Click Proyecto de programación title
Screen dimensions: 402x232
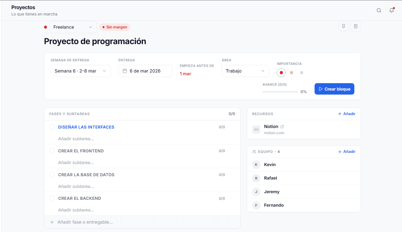(x=95, y=41)
